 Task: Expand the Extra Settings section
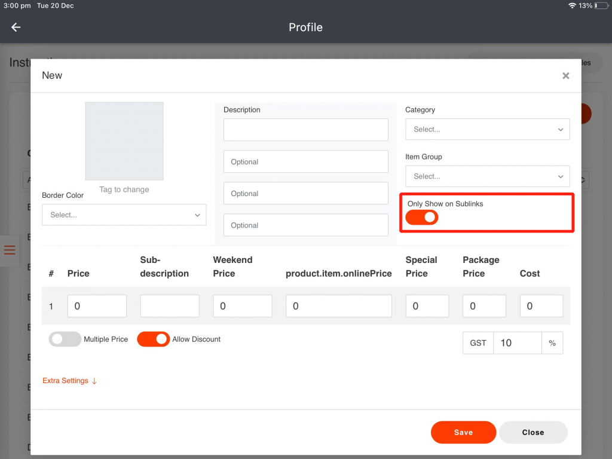point(69,381)
